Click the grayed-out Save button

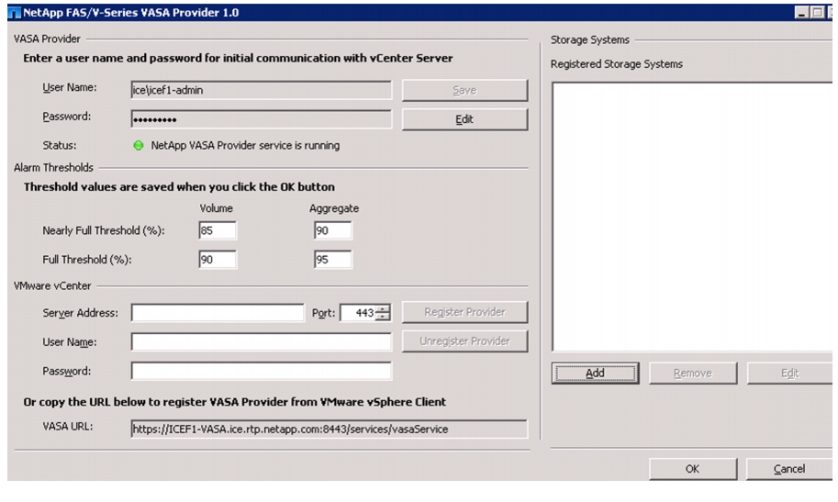(464, 90)
